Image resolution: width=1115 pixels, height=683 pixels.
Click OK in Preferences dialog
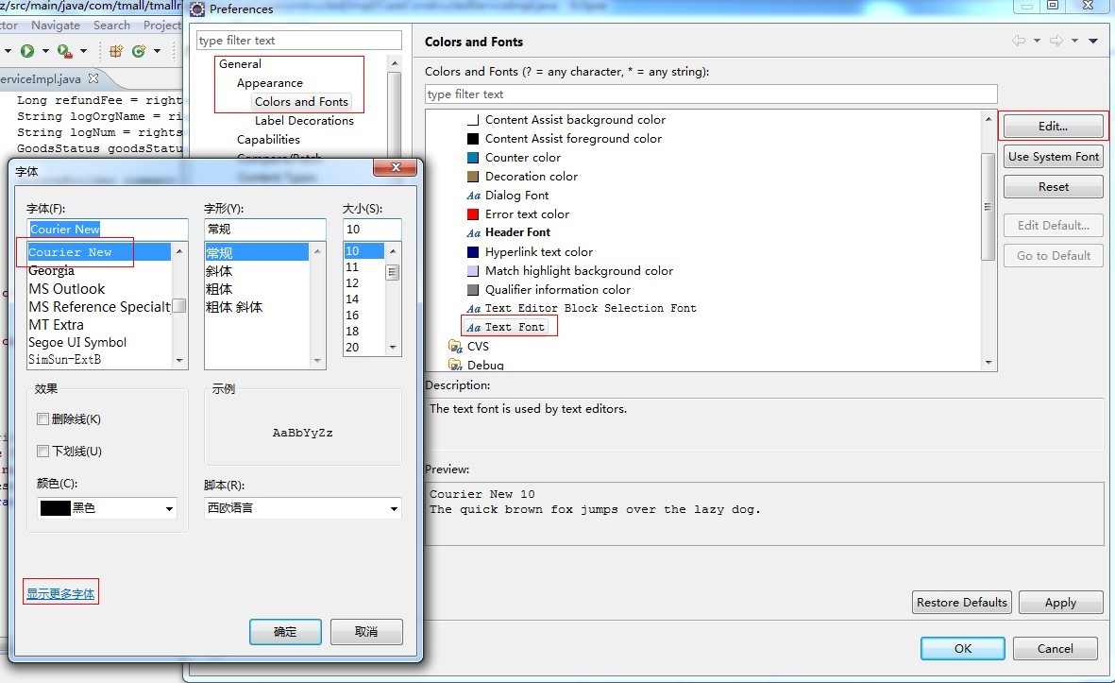[x=963, y=648]
